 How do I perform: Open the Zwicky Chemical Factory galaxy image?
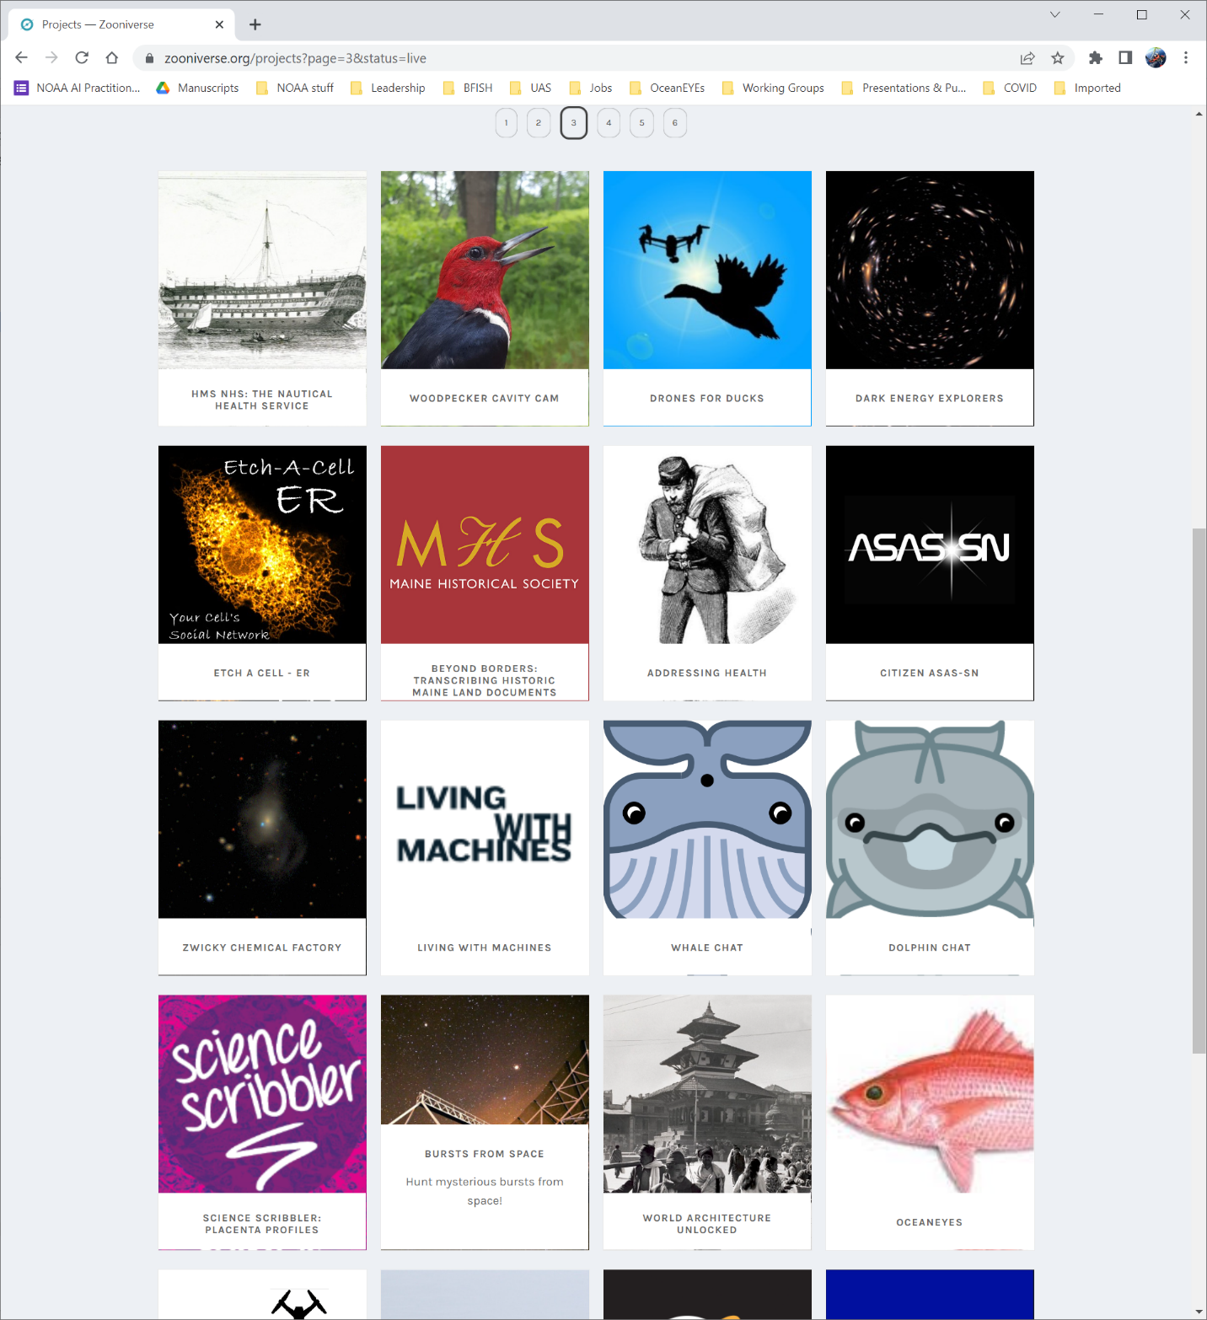tap(262, 819)
